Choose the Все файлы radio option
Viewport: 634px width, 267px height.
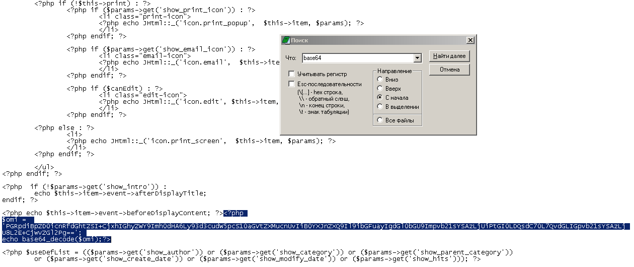(380, 120)
